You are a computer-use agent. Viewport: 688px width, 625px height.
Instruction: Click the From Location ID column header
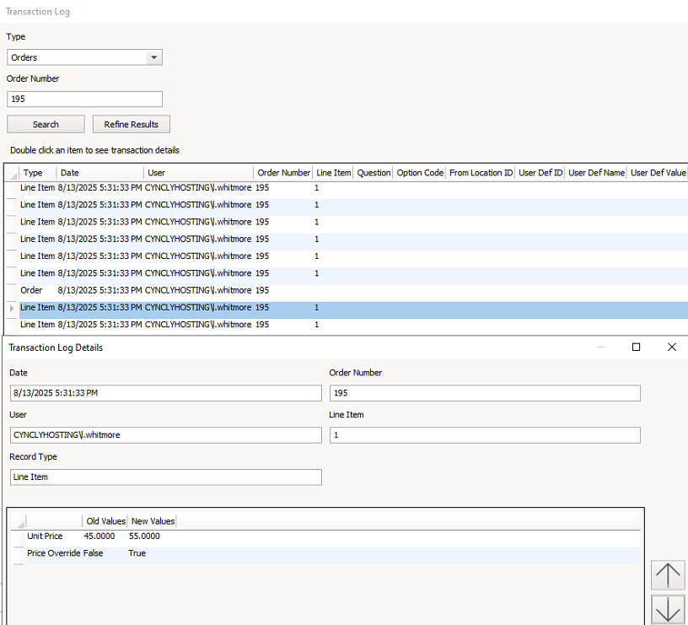tap(481, 173)
